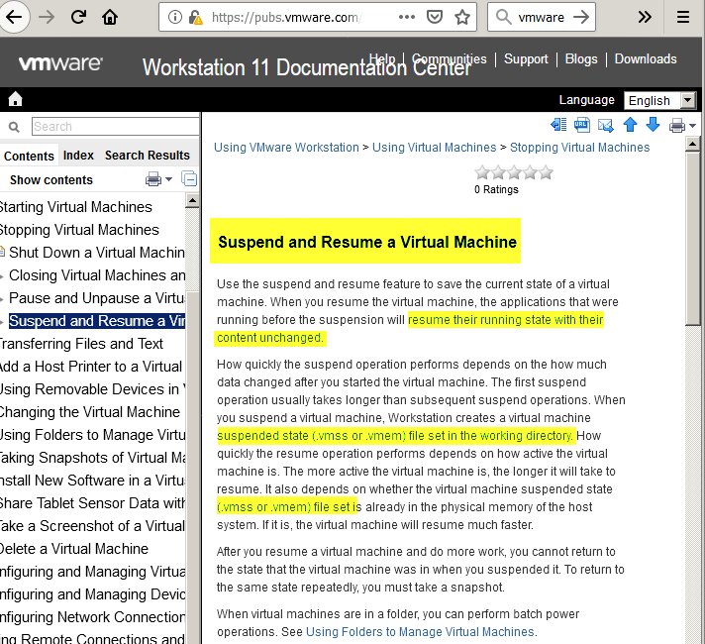The image size is (705, 644).
Task: Click the magnifier in browser search box
Action: pyautogui.click(x=503, y=17)
